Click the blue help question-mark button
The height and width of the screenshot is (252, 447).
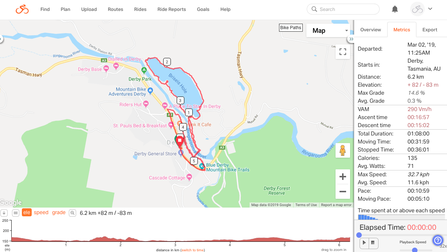click(x=438, y=240)
